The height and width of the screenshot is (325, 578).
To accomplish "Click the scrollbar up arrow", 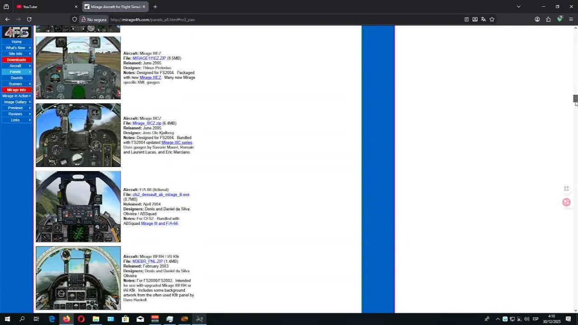I will (x=575, y=28).
